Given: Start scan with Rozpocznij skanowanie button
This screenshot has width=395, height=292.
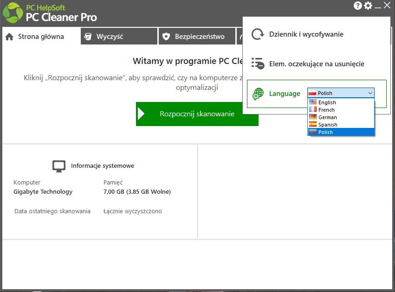Looking at the screenshot, I should point(197,114).
